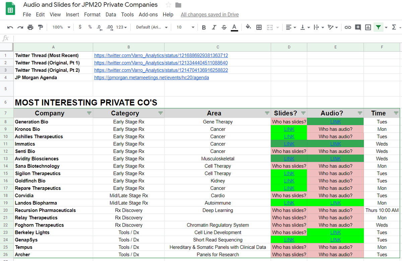Open text color picker
Image resolution: width=402 pixels, height=261 pixels.
click(x=234, y=27)
